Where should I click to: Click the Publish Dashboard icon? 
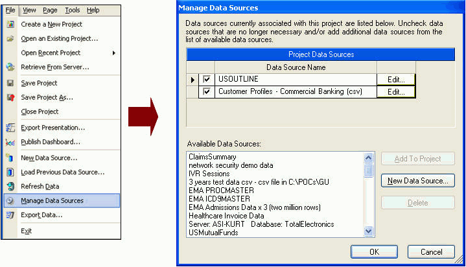tap(10, 142)
